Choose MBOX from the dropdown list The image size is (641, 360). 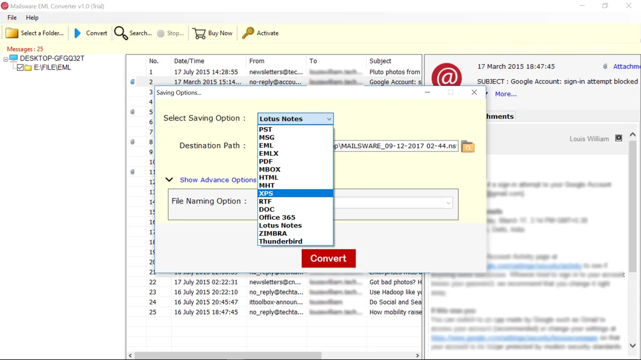295,169
